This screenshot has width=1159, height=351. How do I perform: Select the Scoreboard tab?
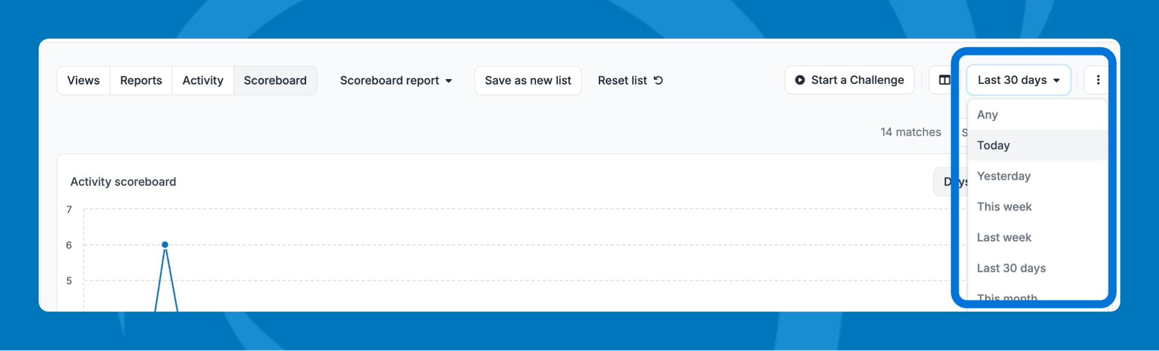[275, 81]
